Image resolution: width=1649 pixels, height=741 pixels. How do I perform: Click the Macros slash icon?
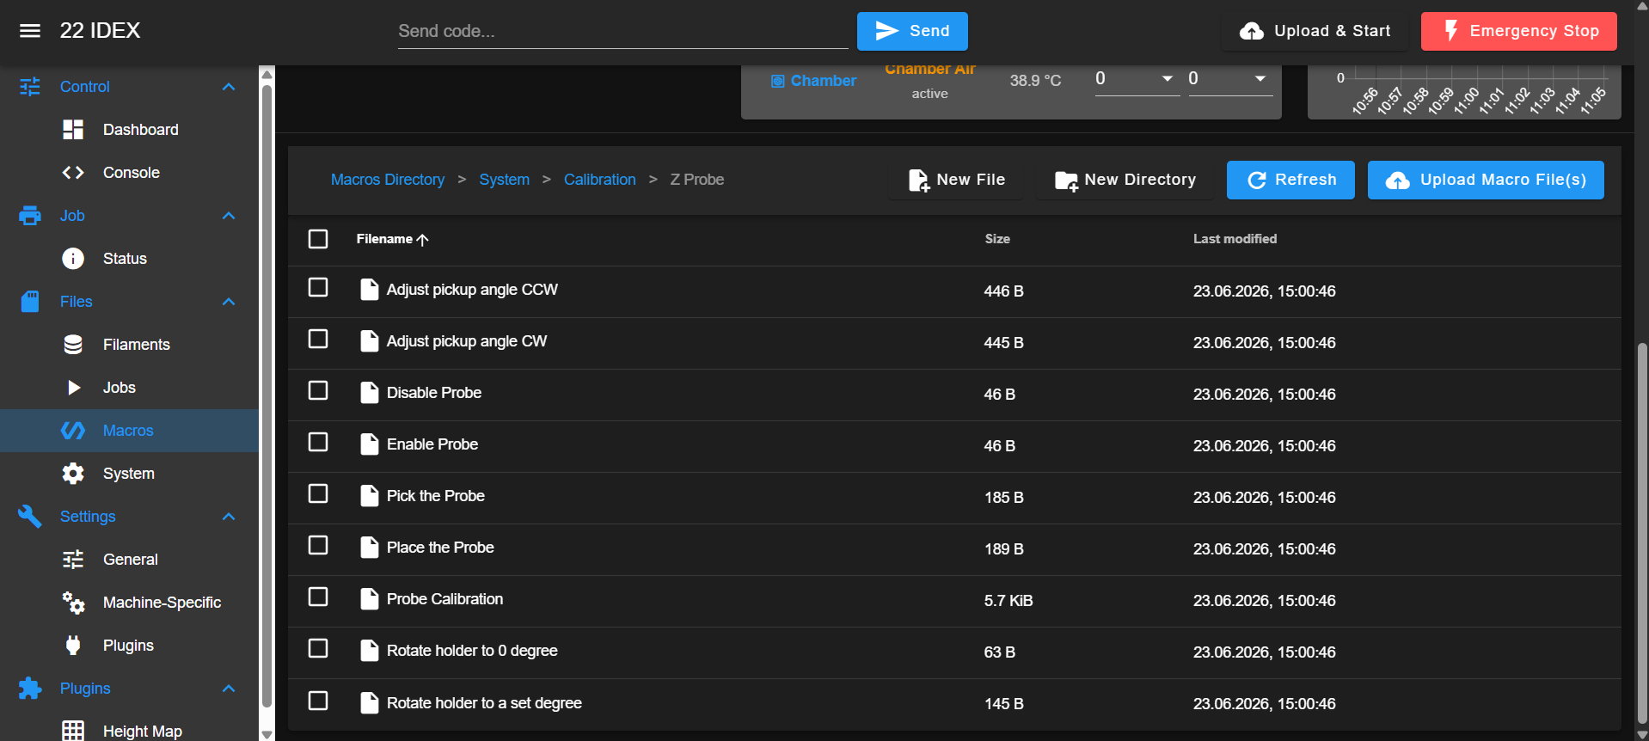73,431
